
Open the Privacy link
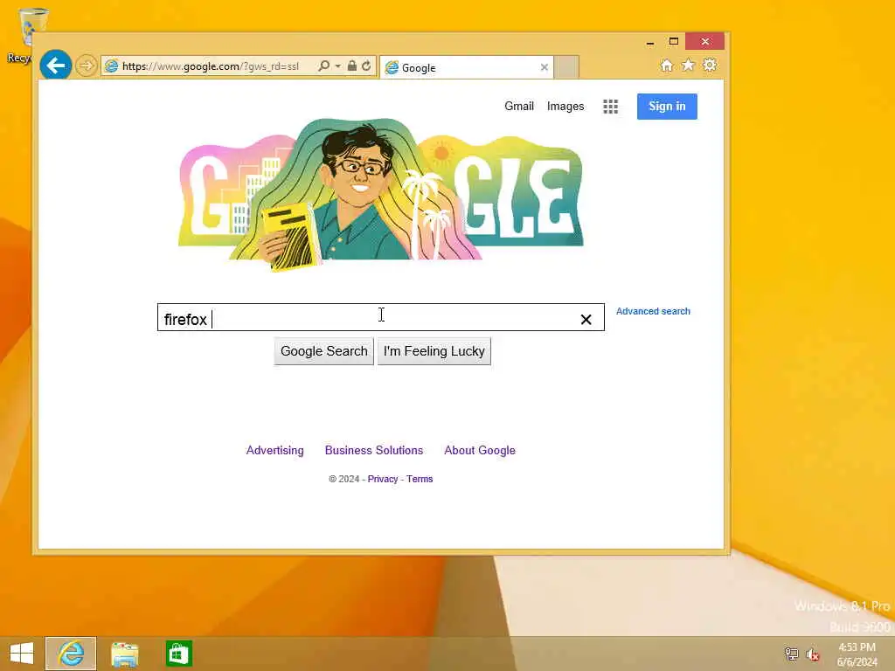coord(383,479)
